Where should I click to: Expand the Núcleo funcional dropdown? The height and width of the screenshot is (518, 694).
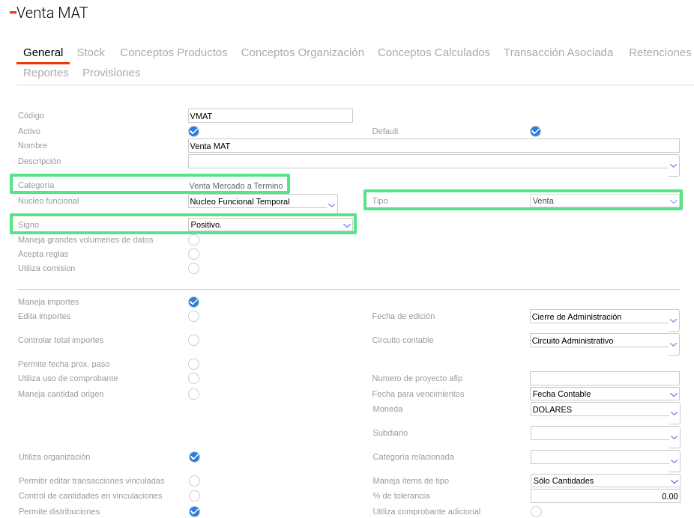331,204
